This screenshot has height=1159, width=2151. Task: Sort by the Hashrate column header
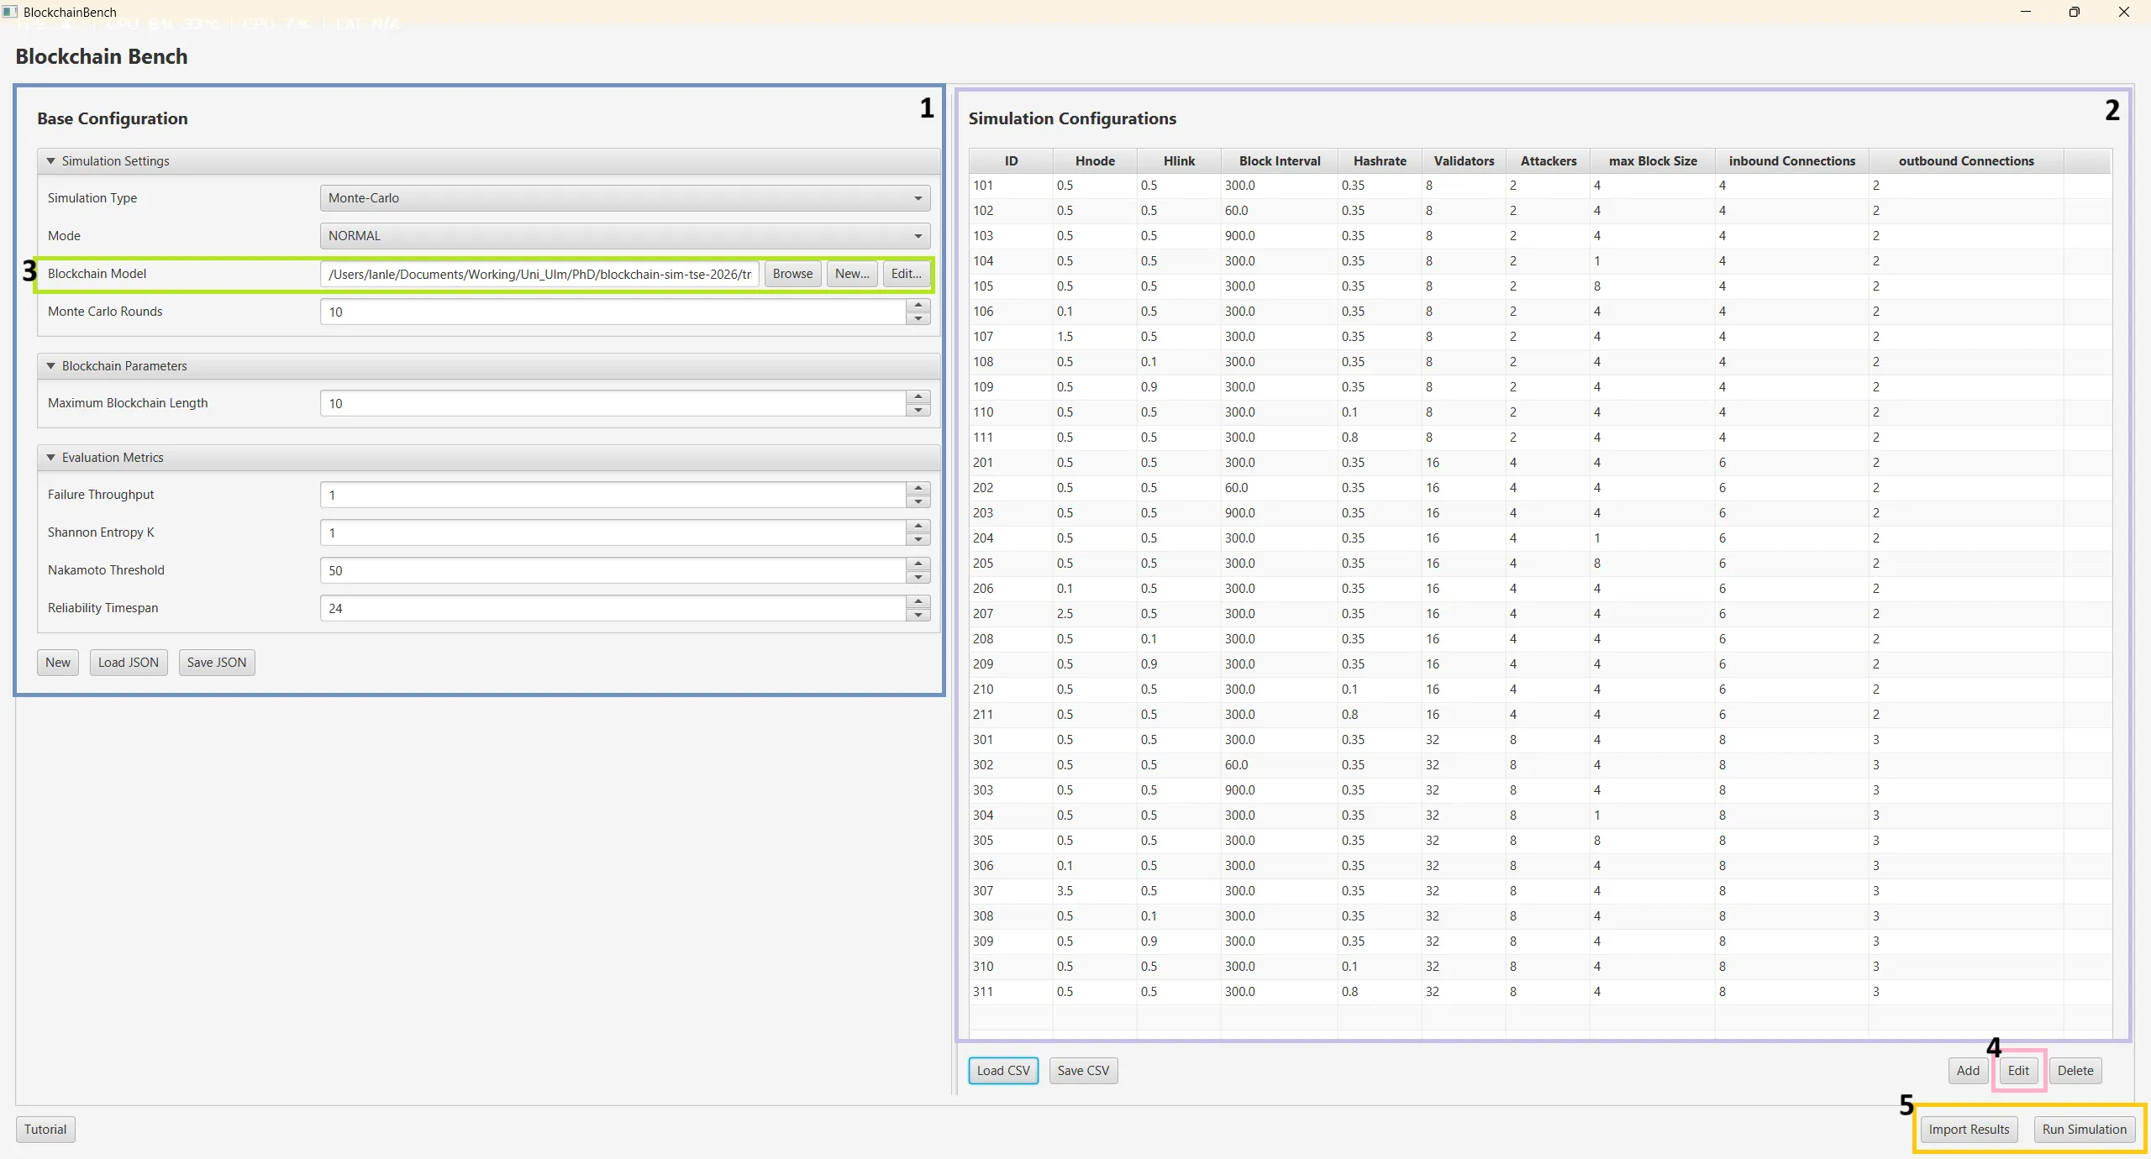pyautogui.click(x=1380, y=161)
